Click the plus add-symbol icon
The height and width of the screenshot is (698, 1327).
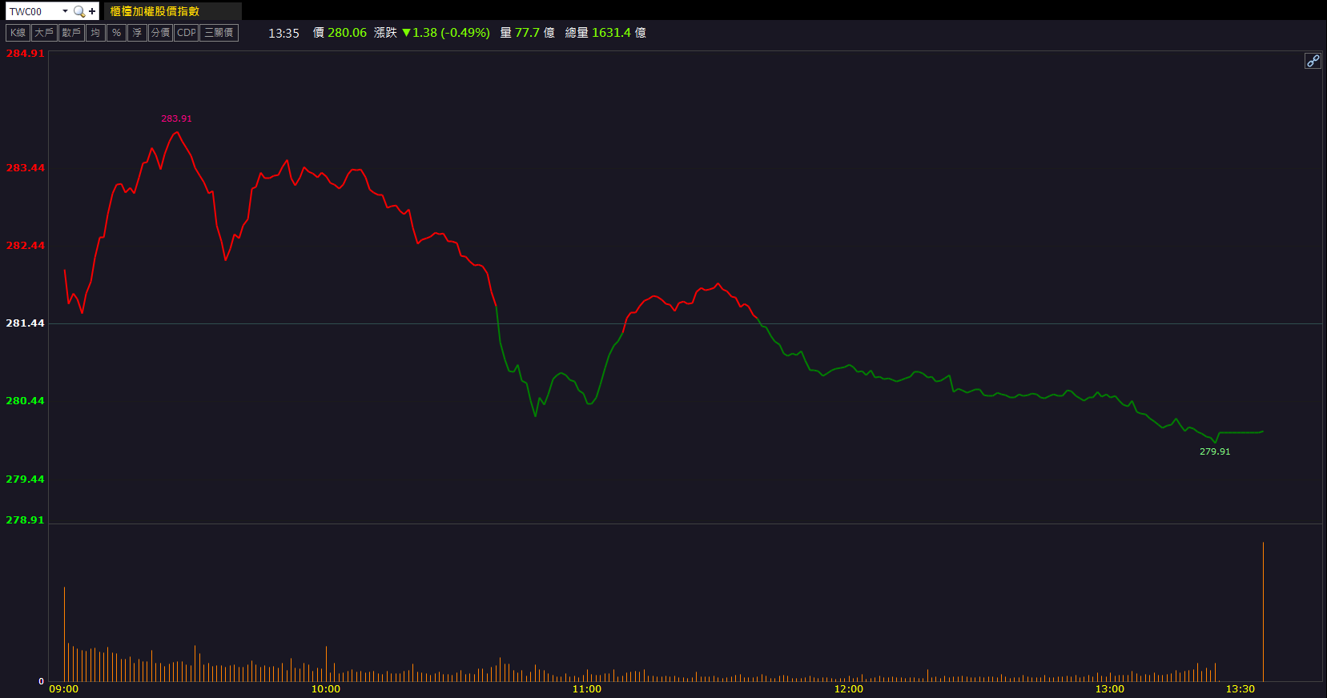92,11
